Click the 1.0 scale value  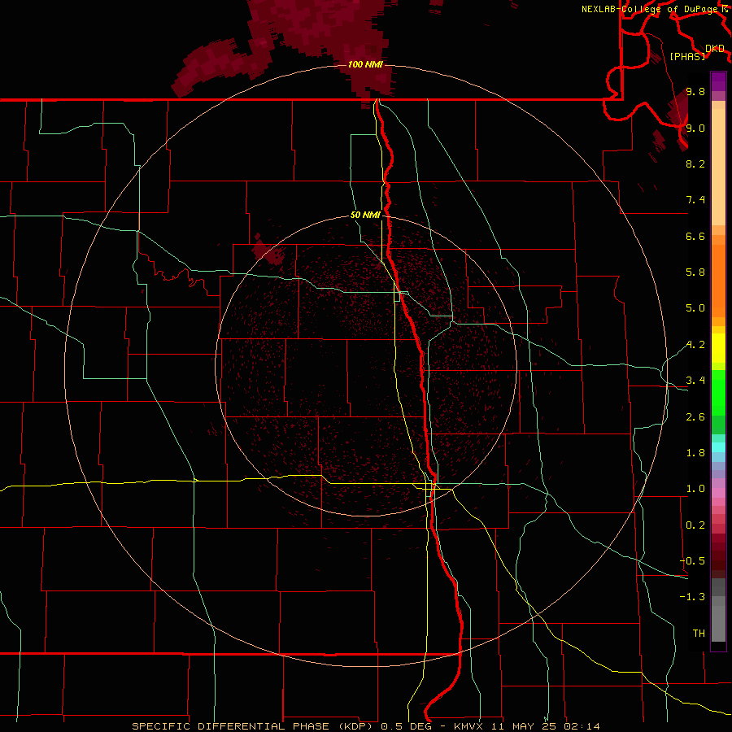click(x=695, y=489)
